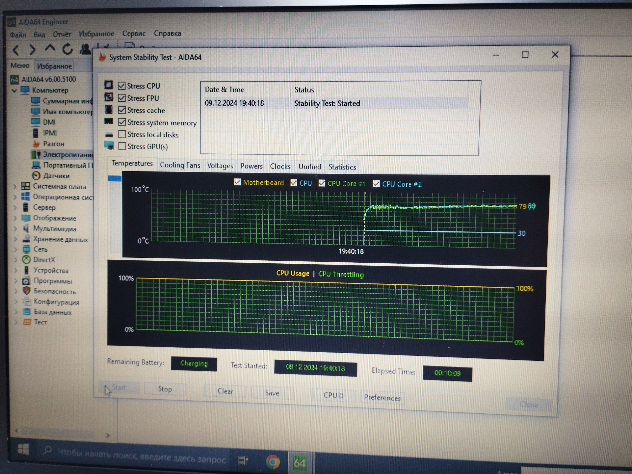Open the Preferences button
The height and width of the screenshot is (474, 632).
(382, 398)
